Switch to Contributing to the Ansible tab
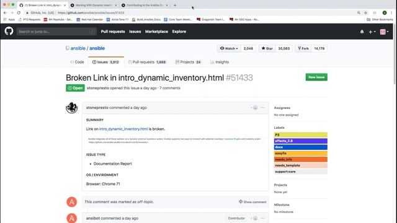This screenshot has width=397, height=223. 145,5
